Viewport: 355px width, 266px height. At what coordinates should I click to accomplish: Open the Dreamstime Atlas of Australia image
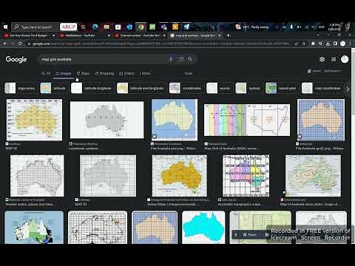(313, 176)
